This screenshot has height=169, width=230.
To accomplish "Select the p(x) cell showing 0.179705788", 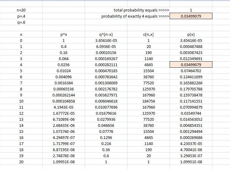I will (191, 89).
